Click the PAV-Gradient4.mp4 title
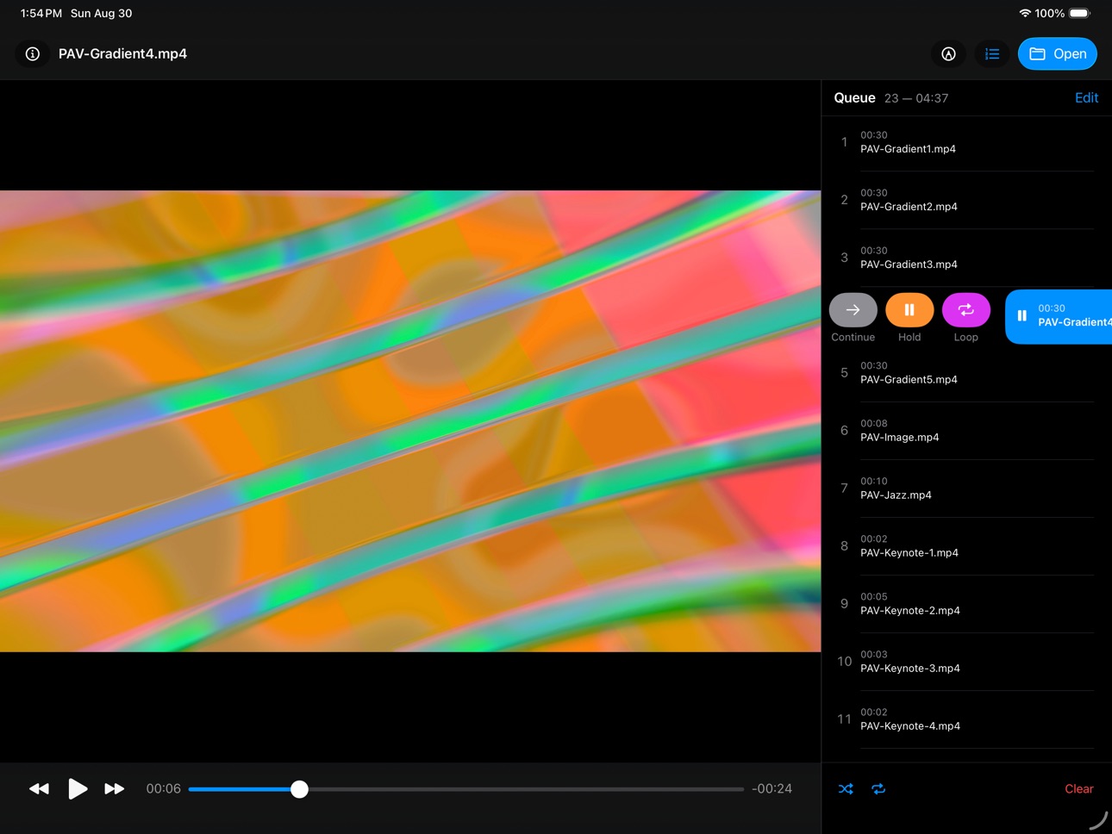 tap(122, 53)
